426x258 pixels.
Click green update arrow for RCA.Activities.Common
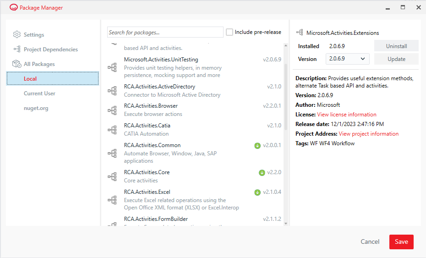click(x=257, y=146)
